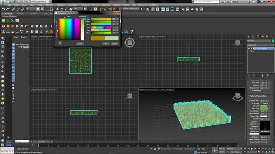This screenshot has width=275, height=154.
Task: Toggle the 3D Snaps icon
Action: point(101,9)
